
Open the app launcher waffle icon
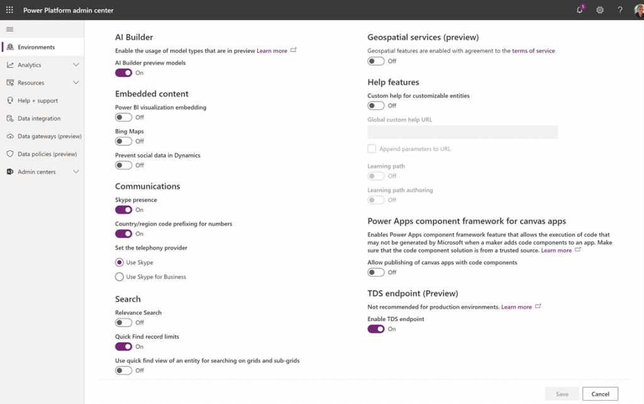tap(9, 10)
